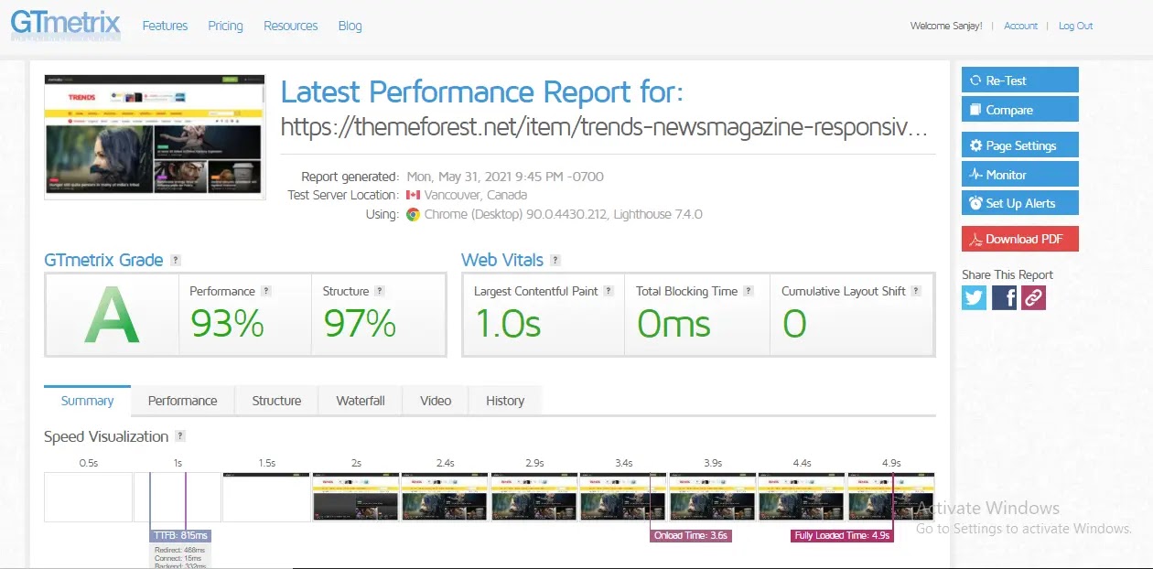Click help icon for Cumulative Layout Shift

coord(916,291)
